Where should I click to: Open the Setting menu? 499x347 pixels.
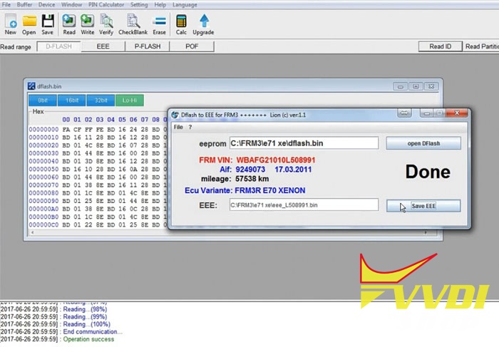(139, 5)
